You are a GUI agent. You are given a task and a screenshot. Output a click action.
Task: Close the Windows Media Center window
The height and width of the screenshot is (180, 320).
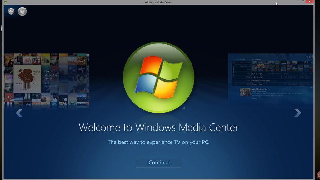tap(310, 2)
